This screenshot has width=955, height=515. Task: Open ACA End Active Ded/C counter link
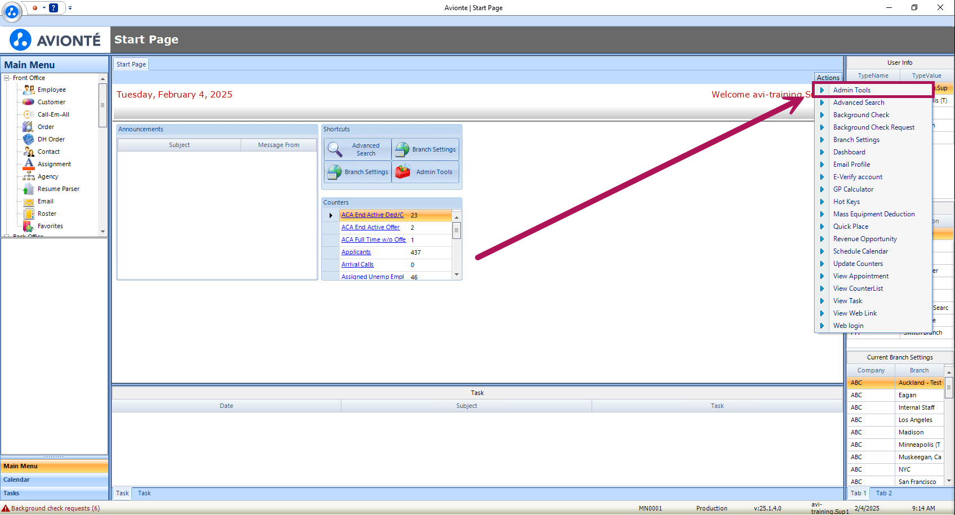click(372, 215)
